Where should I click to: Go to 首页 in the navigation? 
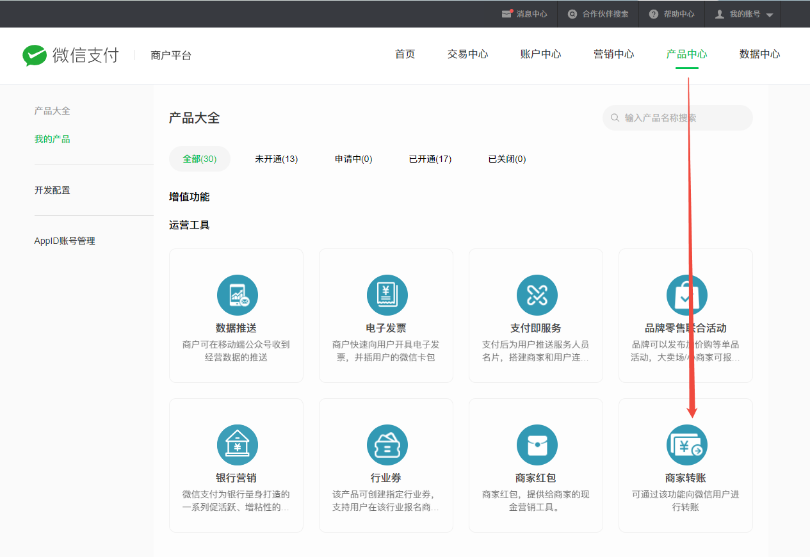click(x=405, y=54)
